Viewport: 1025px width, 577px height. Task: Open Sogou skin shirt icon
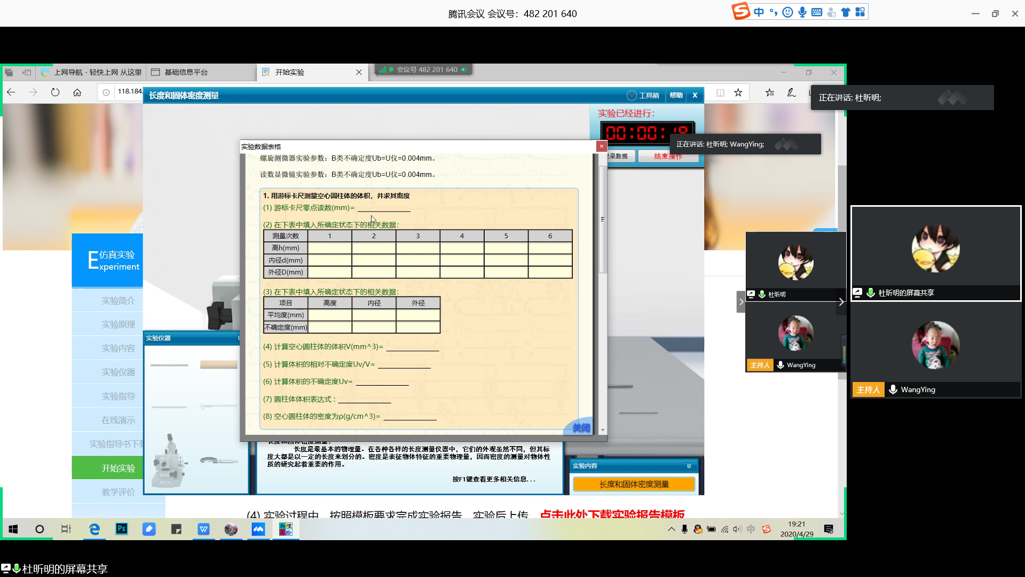click(846, 12)
